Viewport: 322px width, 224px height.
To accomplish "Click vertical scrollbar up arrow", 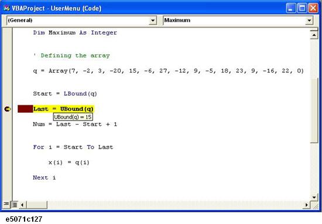I will 314,35.
